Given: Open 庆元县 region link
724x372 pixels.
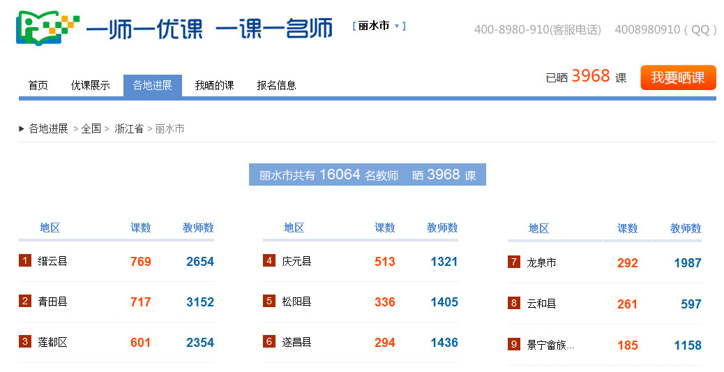Looking at the screenshot, I should click(x=296, y=261).
